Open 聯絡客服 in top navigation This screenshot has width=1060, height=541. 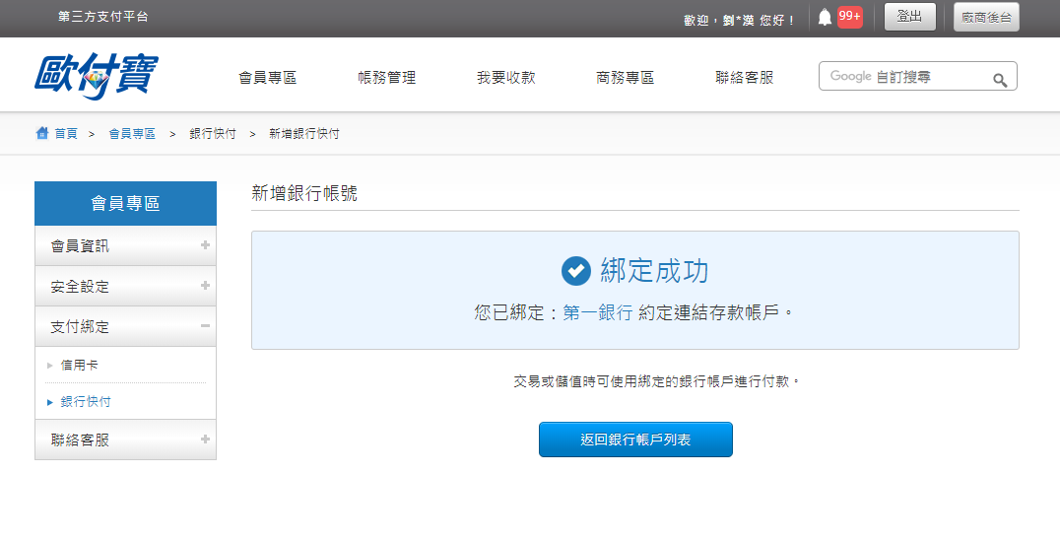[x=745, y=78]
